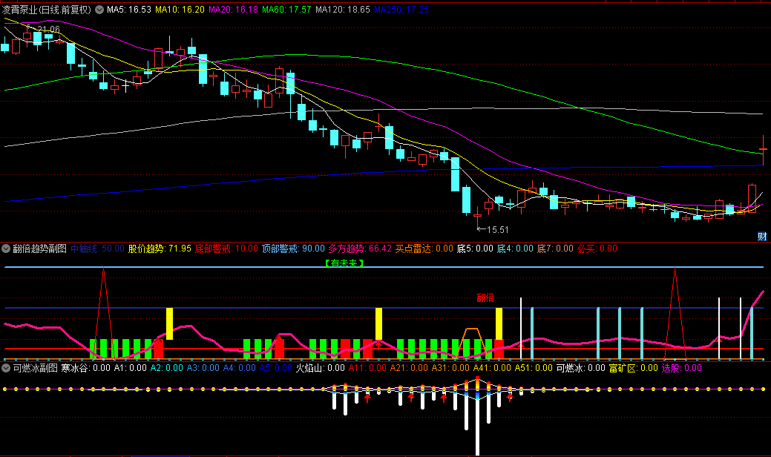771x457 pixels.
Task: Click the A51: 0.00 value
Action: pos(534,368)
